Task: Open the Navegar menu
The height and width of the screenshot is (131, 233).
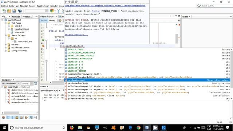Action: coord(24,6)
